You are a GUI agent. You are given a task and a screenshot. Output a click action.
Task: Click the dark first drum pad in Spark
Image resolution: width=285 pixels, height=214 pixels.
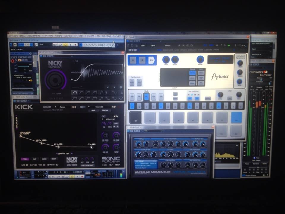(x=136, y=118)
